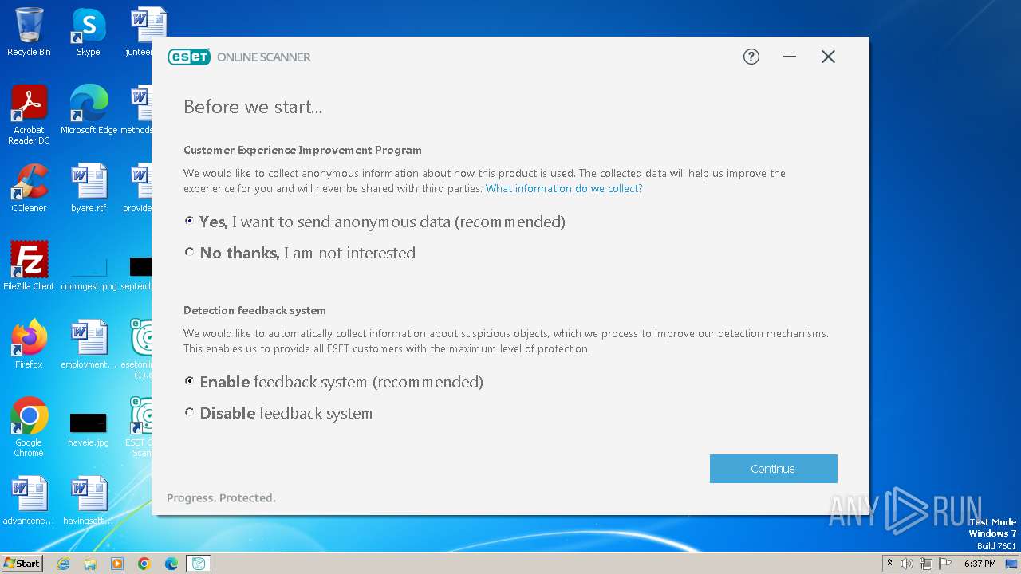
Task: Open Skype desktop shortcut
Action: point(89,32)
